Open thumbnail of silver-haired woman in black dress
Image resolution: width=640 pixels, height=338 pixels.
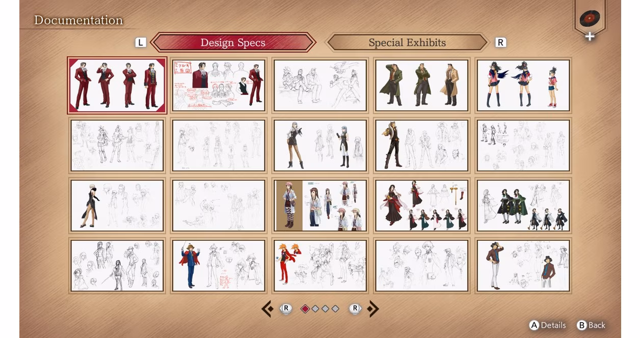(x=320, y=146)
